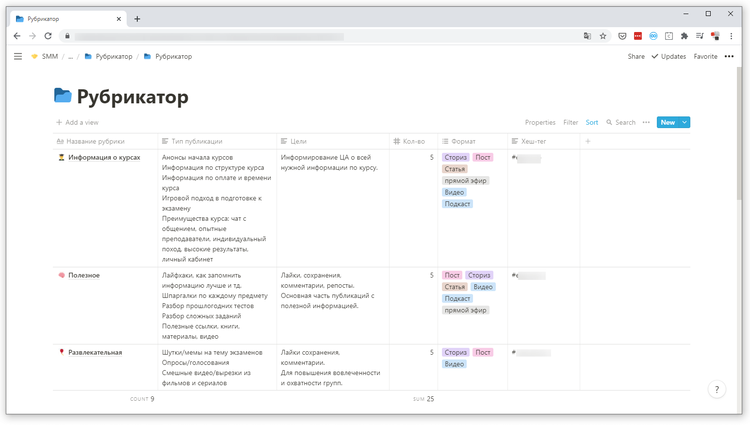The image size is (750, 425).
Task: Open the SUM calculation menu
Action: 424,399
